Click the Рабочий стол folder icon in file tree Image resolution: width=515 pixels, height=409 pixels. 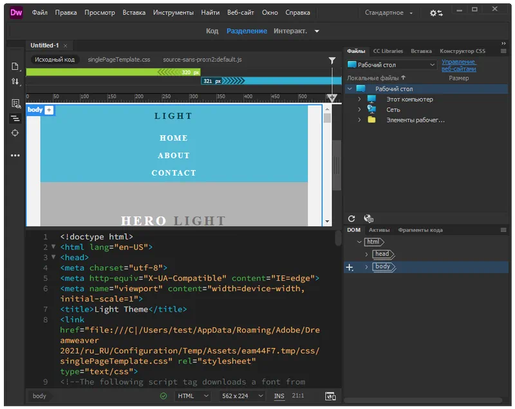pos(360,88)
